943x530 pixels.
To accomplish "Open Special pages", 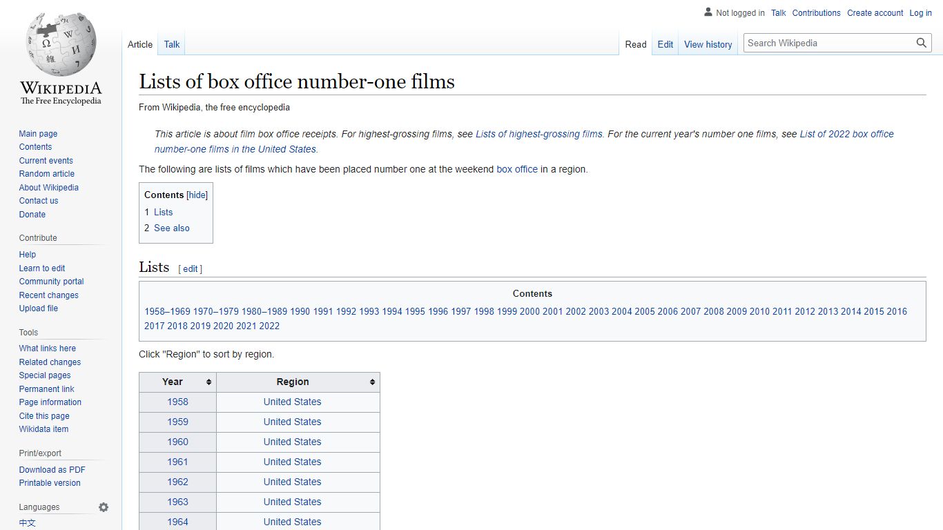I will tap(45, 375).
